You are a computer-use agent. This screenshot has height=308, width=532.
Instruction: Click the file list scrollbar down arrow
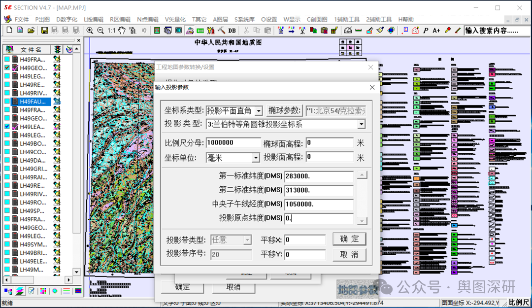[76, 272]
